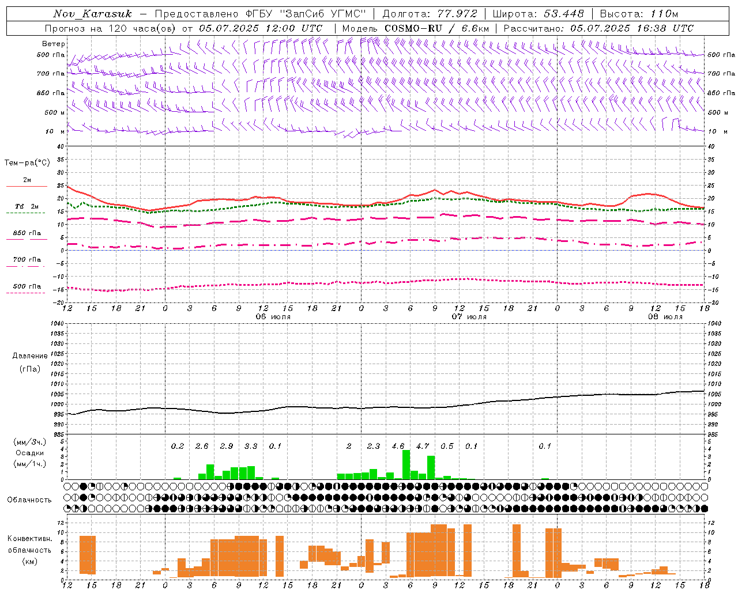This screenshot has width=738, height=590.
Task: Click the 'Осадки' precipitation label
Action: 29,453
